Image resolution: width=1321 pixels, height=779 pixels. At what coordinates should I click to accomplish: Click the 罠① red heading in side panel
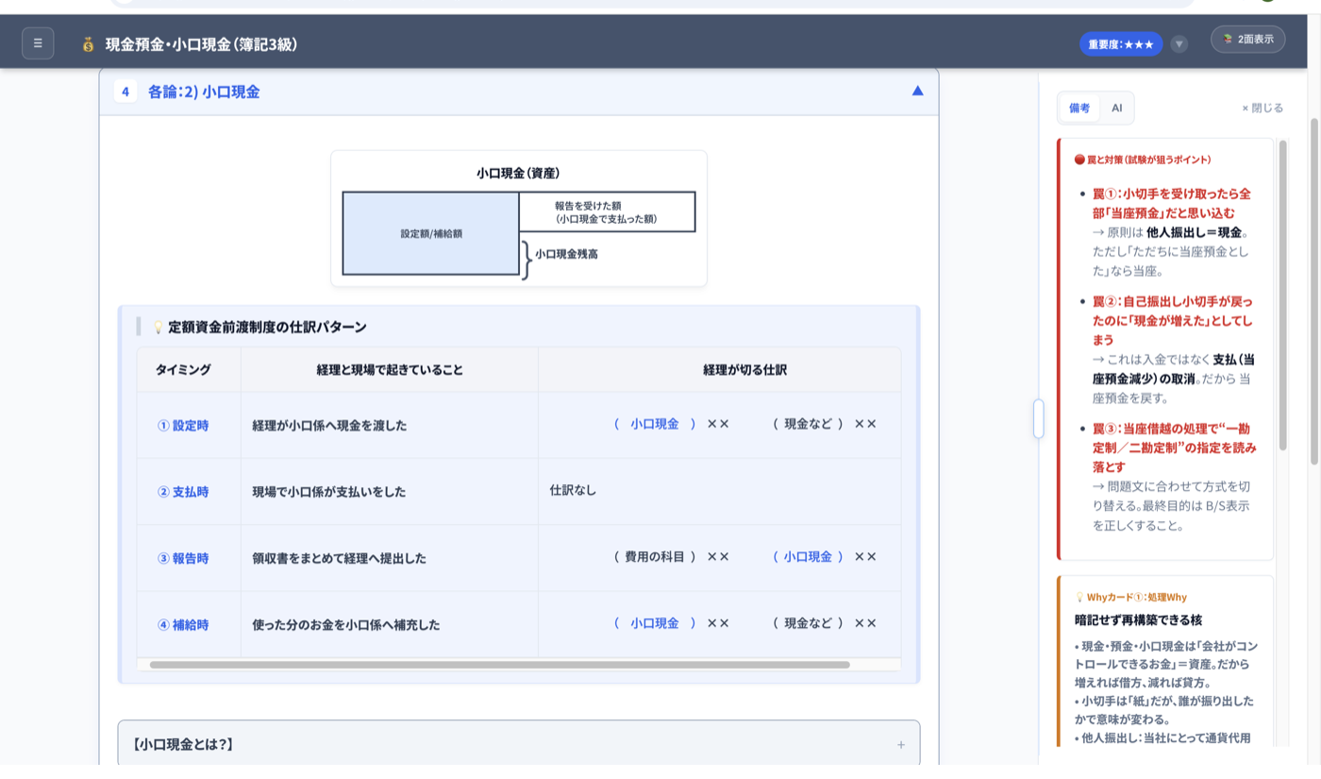(x=1172, y=203)
